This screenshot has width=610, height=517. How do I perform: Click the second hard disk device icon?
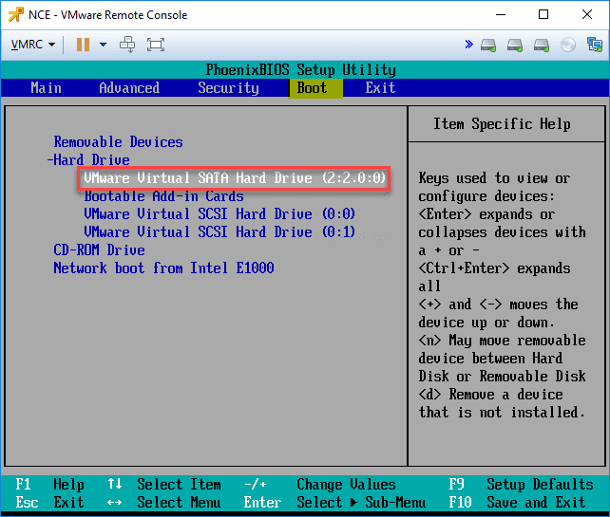[x=515, y=45]
